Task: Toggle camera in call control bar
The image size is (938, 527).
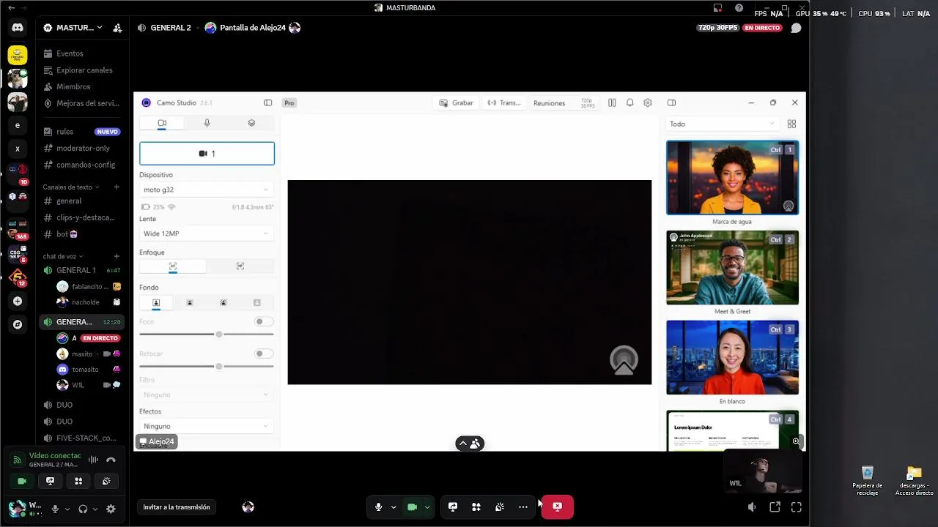Action: click(412, 507)
